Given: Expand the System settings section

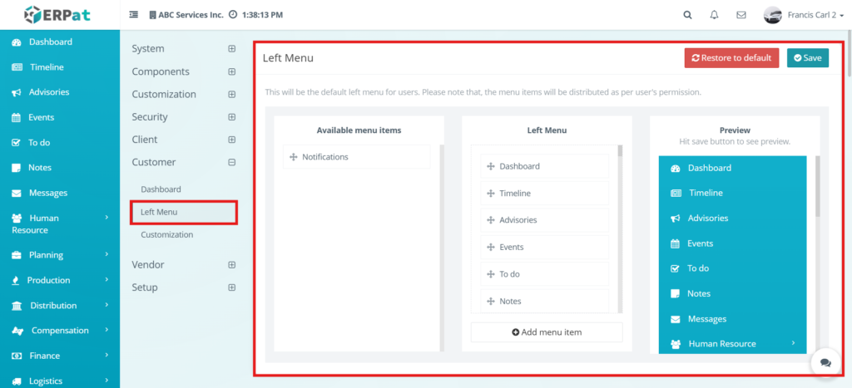Looking at the screenshot, I should pos(231,49).
